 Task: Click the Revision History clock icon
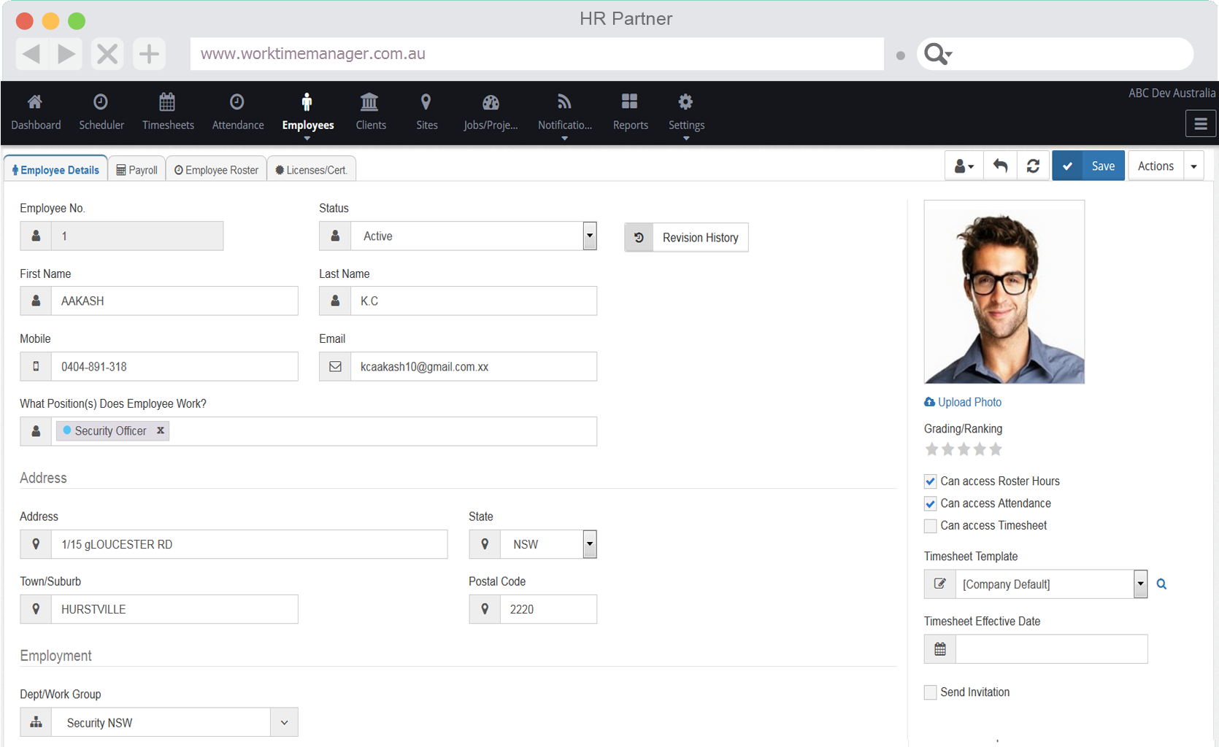pos(639,237)
